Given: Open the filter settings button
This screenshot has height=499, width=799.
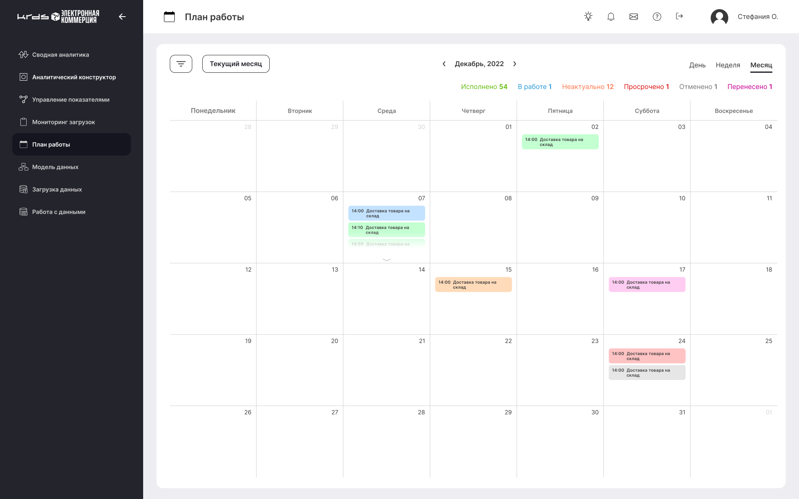Looking at the screenshot, I should [x=181, y=64].
